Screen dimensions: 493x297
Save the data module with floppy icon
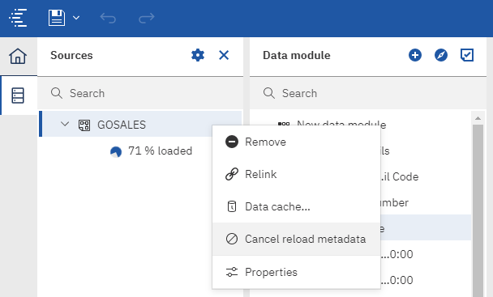(57, 18)
